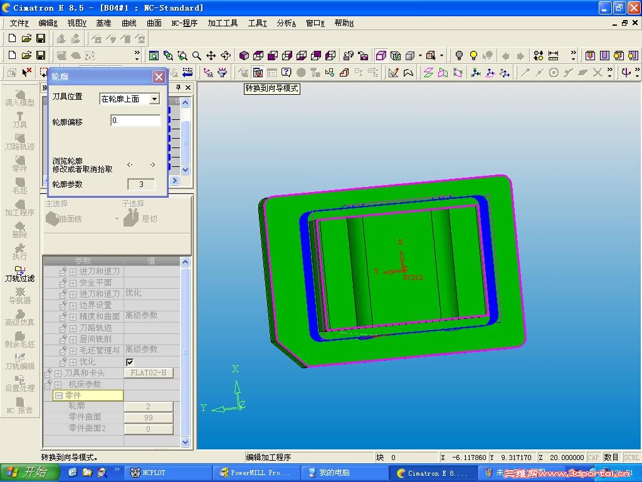Open the question mark speech bubble help icon
Screen dimensions: 642x482
tap(286, 73)
